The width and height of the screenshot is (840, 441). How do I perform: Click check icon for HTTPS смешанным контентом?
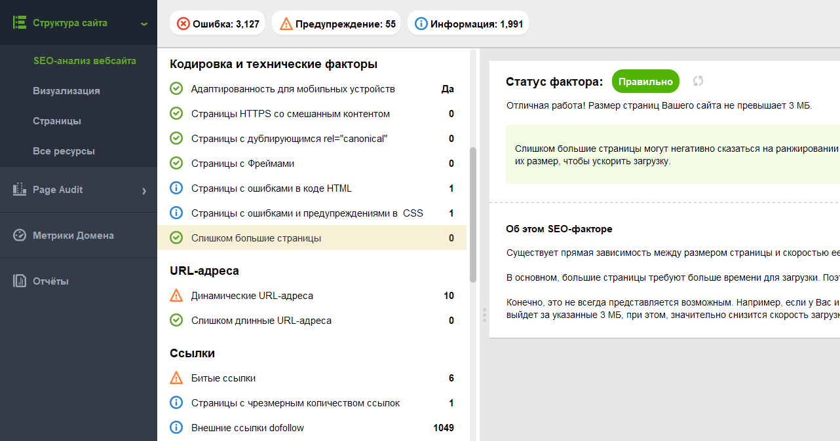click(176, 113)
